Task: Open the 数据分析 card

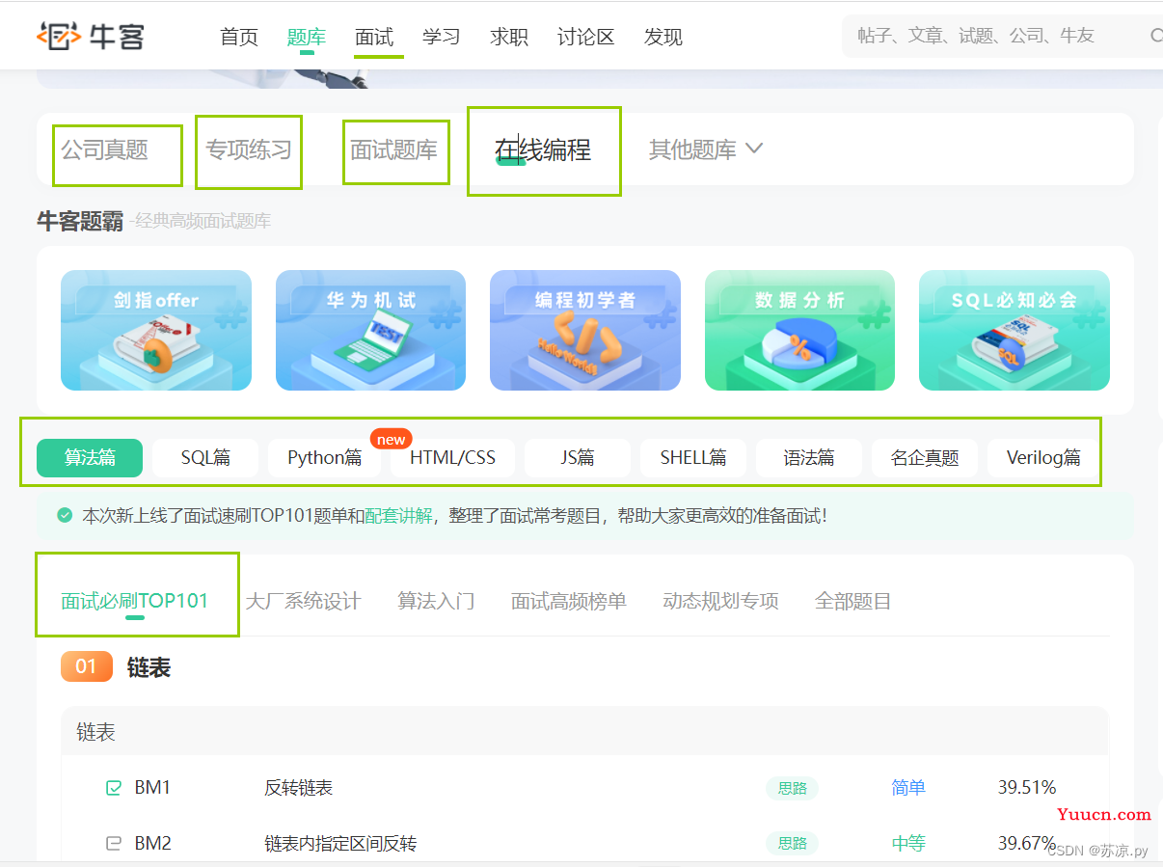Action: 799,330
